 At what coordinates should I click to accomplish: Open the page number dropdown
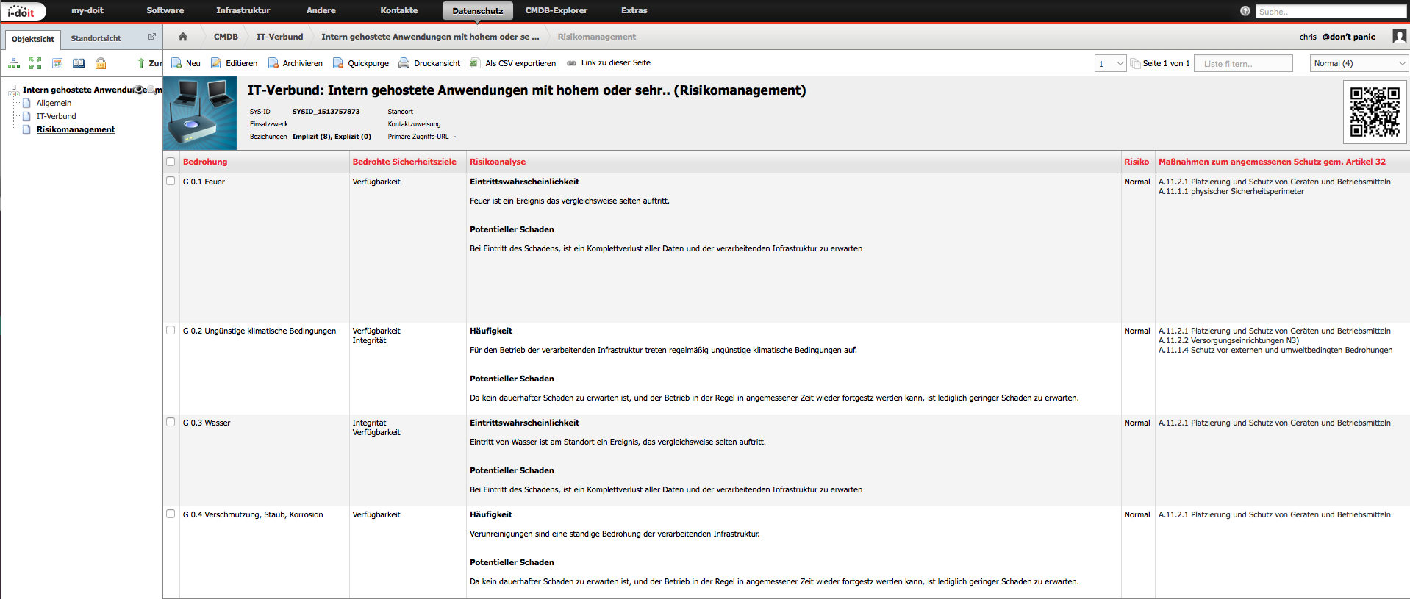tap(1110, 63)
